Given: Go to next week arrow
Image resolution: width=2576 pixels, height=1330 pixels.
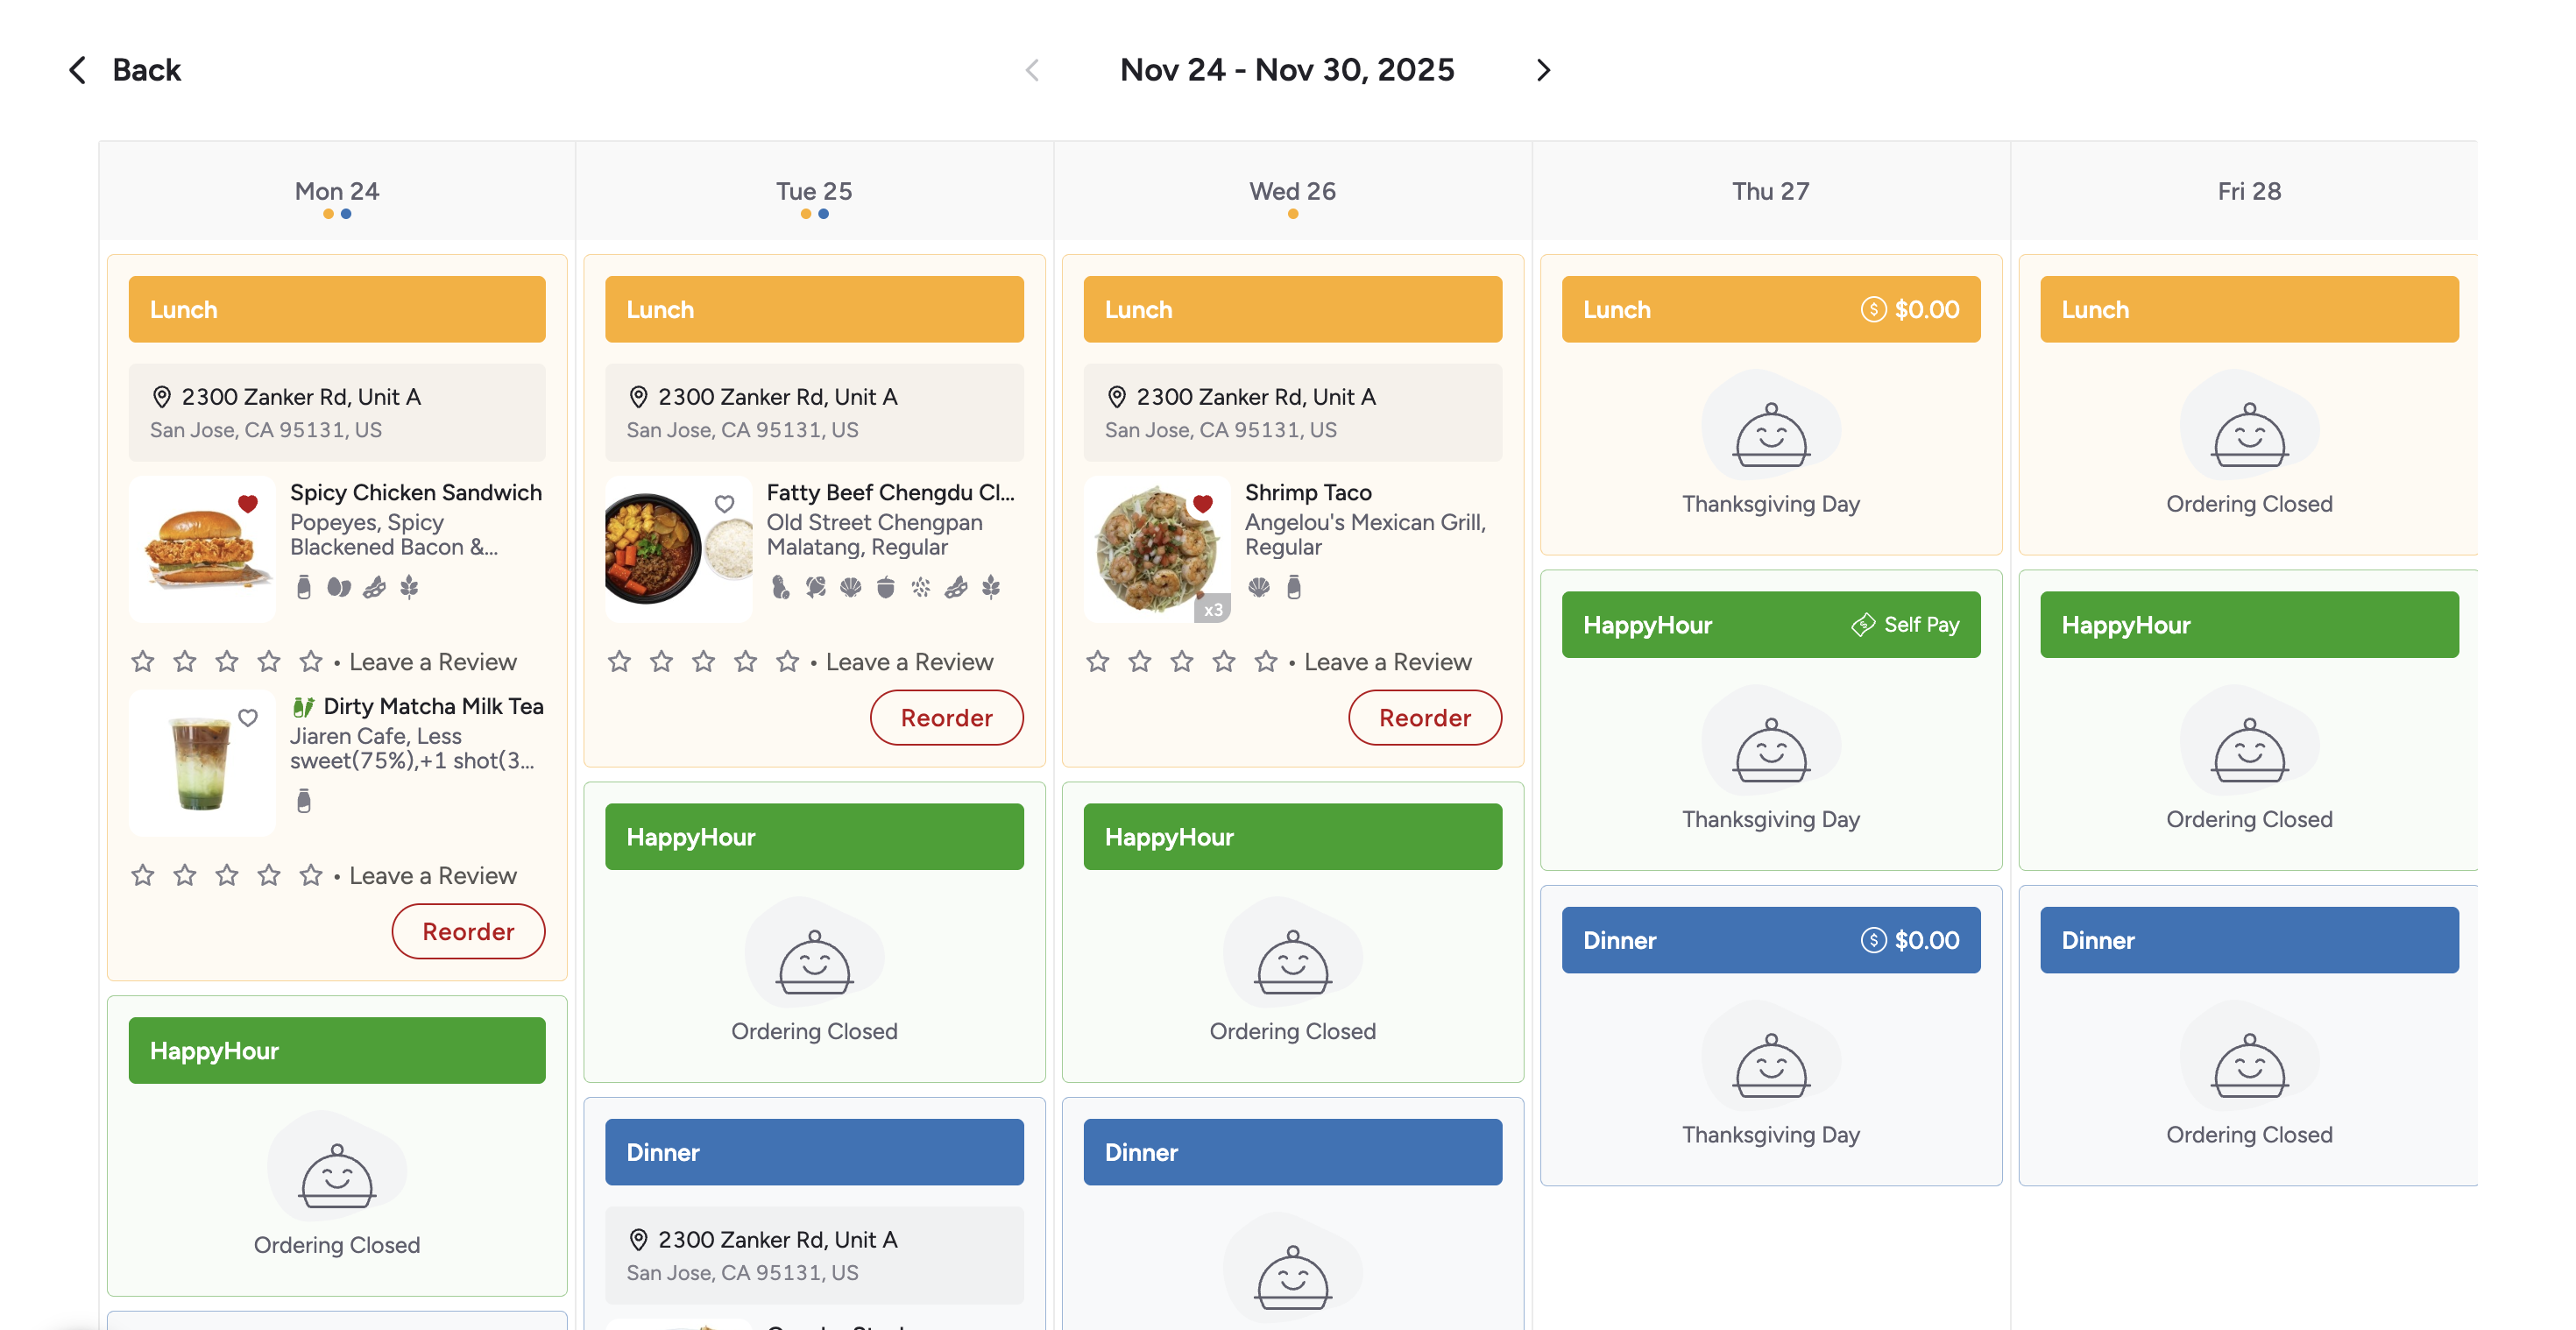Looking at the screenshot, I should 1543,70.
